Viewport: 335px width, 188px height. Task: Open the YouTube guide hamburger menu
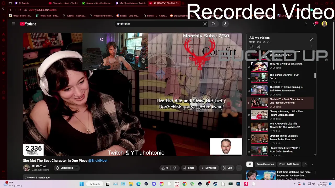coord(13,24)
